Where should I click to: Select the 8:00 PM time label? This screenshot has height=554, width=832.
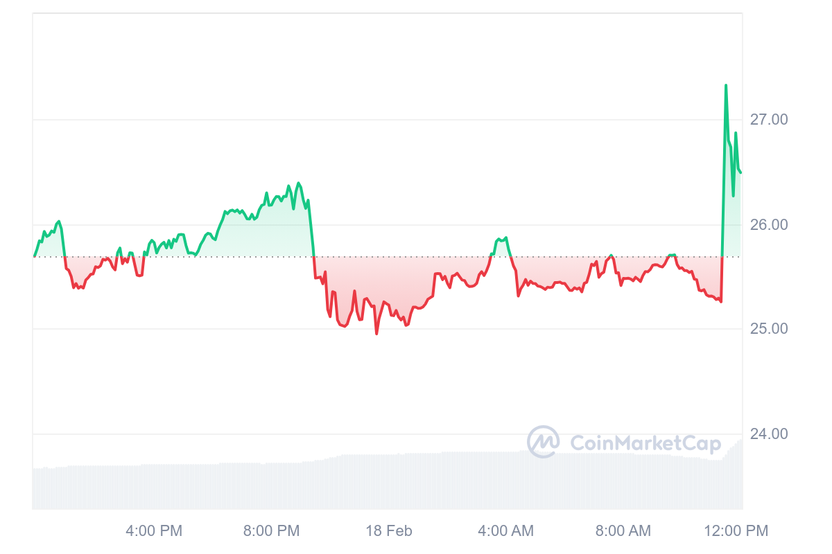272,531
